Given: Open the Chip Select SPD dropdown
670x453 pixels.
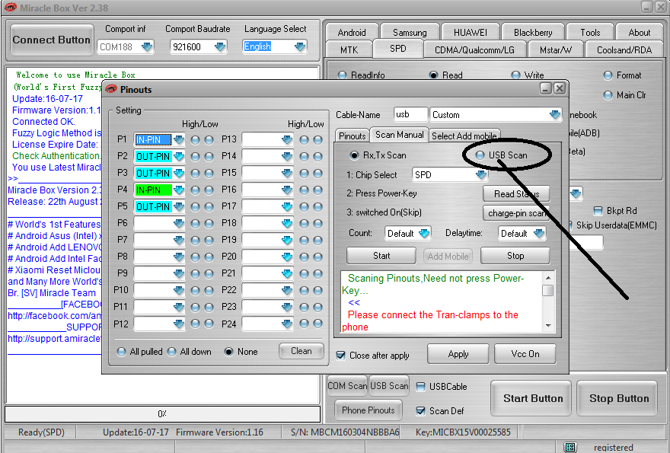Looking at the screenshot, I should tap(481, 175).
